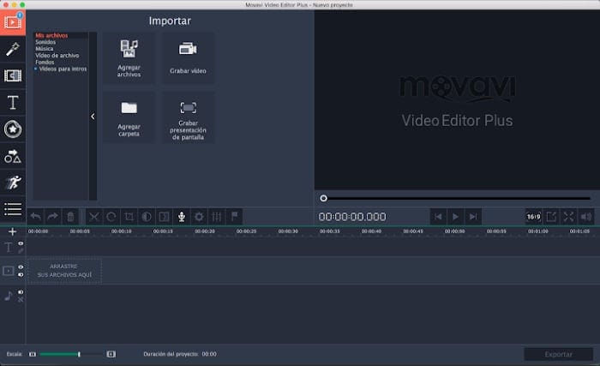Collapse the import panel with arrow
Screen dimensions: 600x366
click(x=93, y=117)
